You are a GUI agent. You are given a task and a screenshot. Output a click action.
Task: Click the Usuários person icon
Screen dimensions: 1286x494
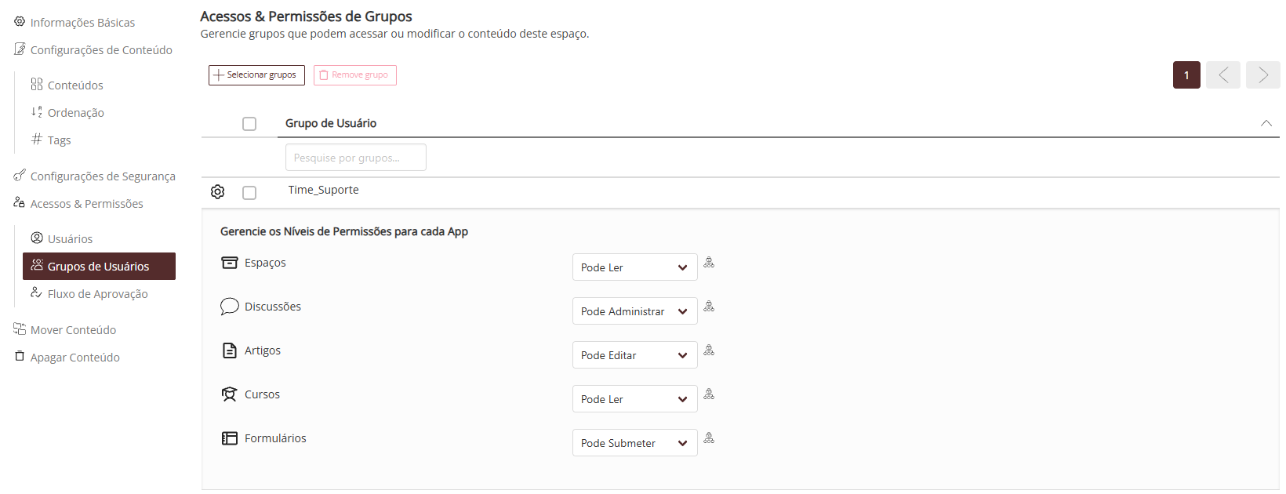37,238
